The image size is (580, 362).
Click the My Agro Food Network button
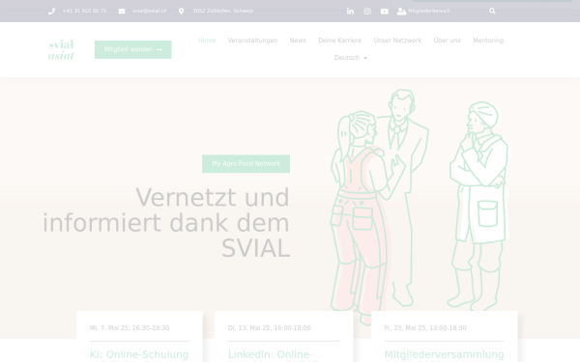click(246, 164)
